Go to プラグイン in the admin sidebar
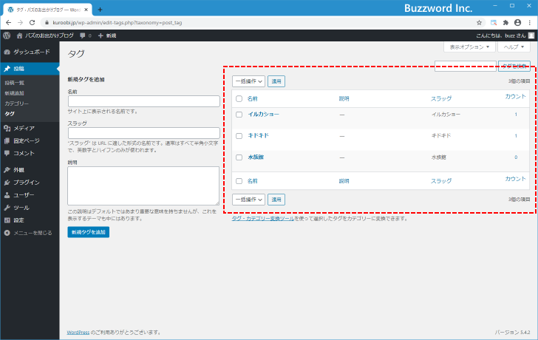 point(26,182)
